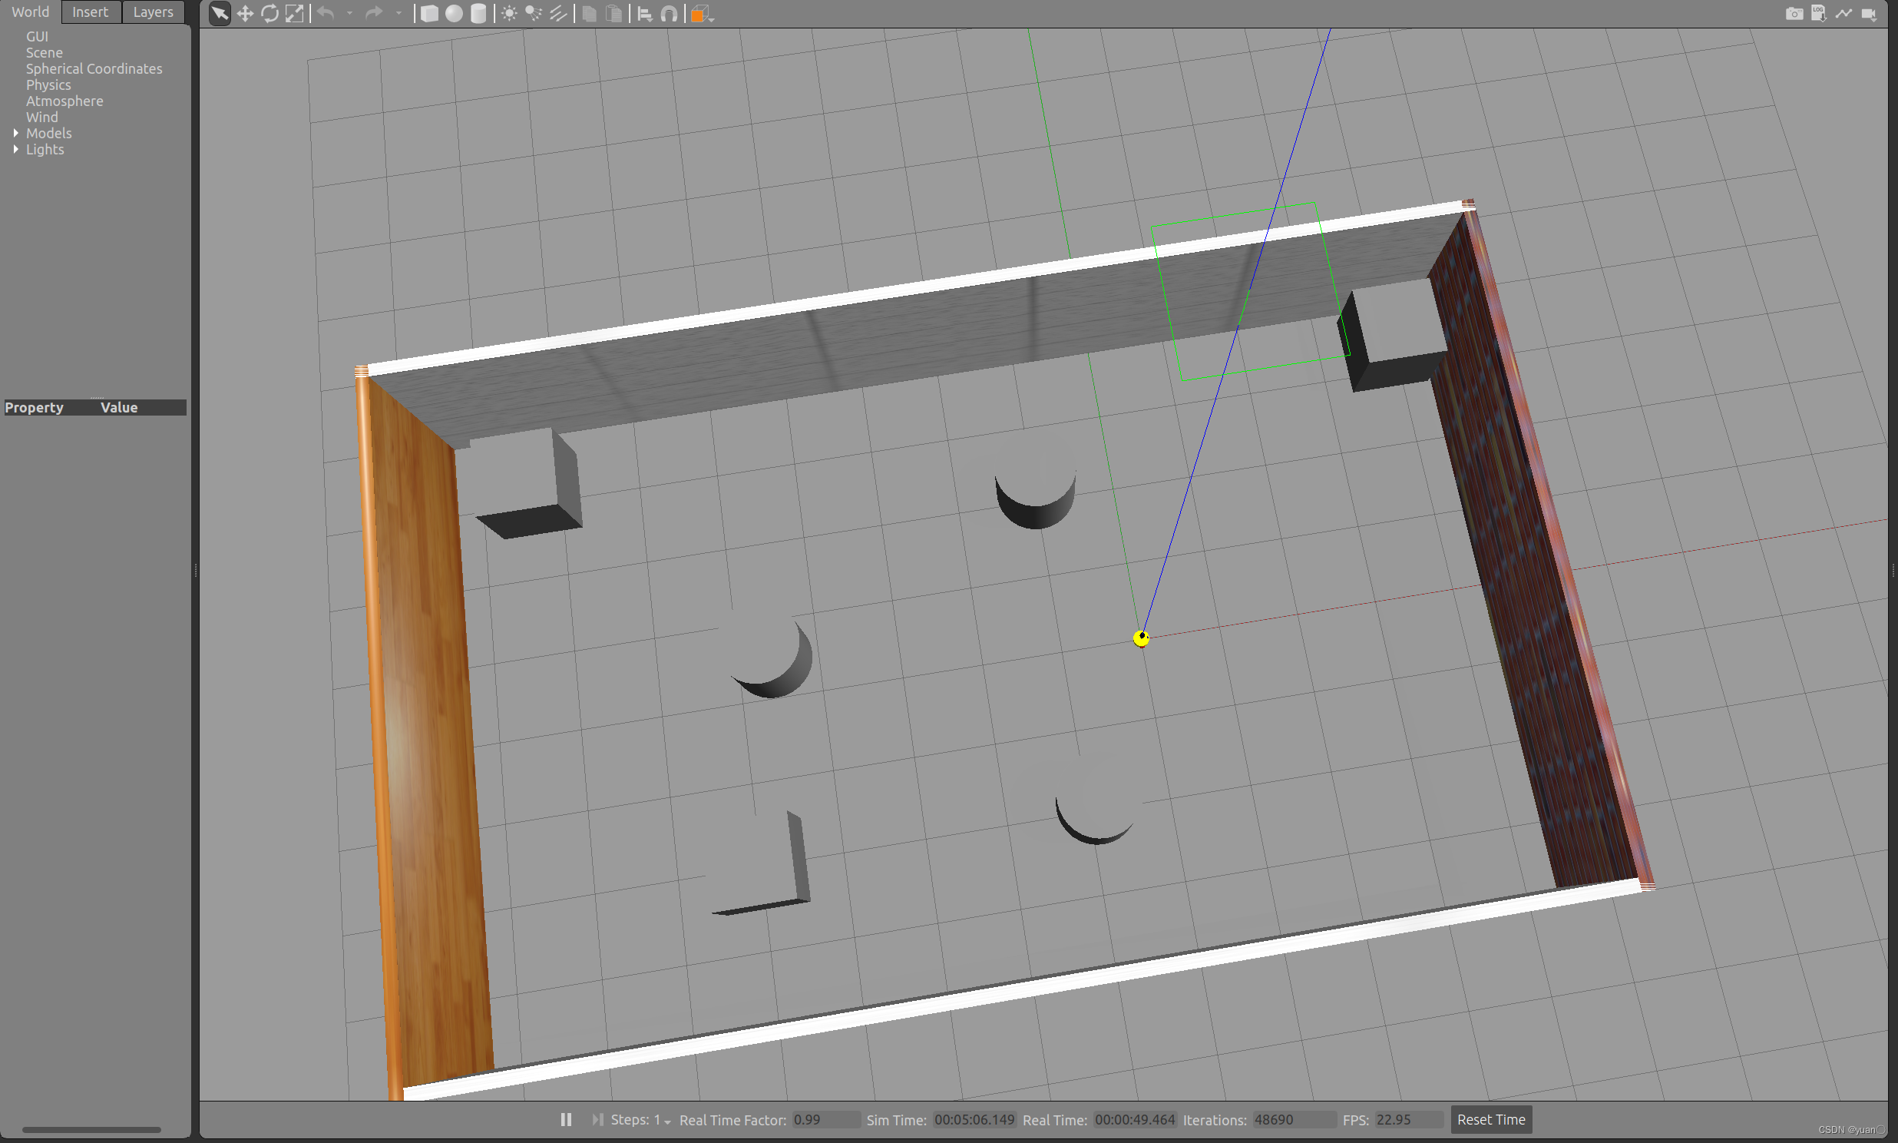The image size is (1898, 1143).
Task: Toggle snap mode magnet
Action: [x=669, y=13]
